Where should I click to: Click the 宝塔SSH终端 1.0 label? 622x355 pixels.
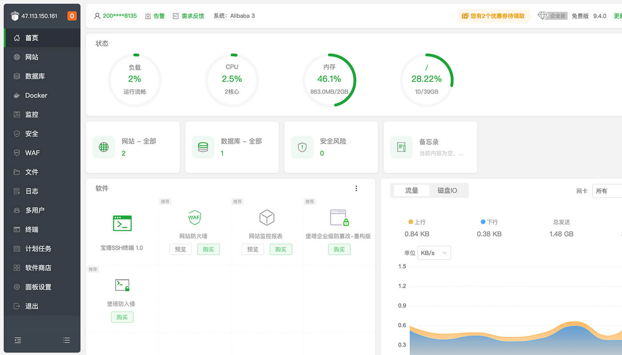[122, 248]
